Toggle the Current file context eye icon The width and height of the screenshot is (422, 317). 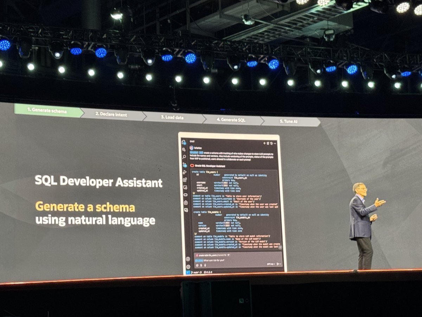(229, 255)
